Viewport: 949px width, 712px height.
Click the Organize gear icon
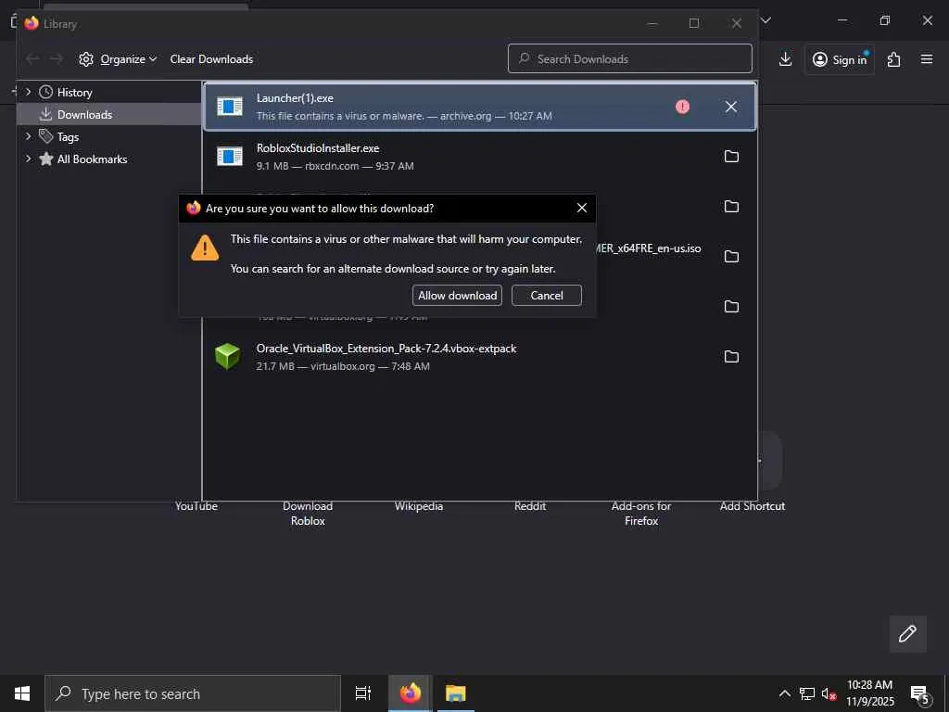[86, 58]
